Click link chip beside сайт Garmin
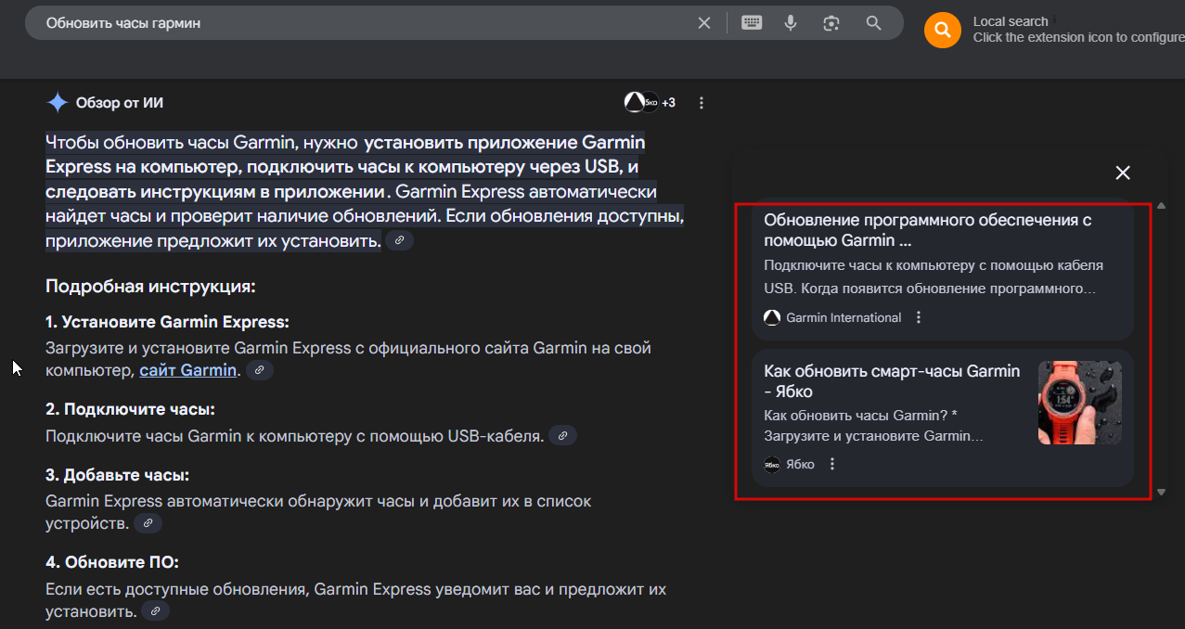The width and height of the screenshot is (1185, 629). 259,370
